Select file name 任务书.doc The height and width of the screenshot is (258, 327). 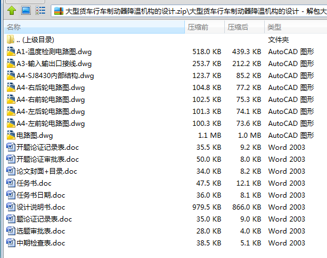point(34,183)
